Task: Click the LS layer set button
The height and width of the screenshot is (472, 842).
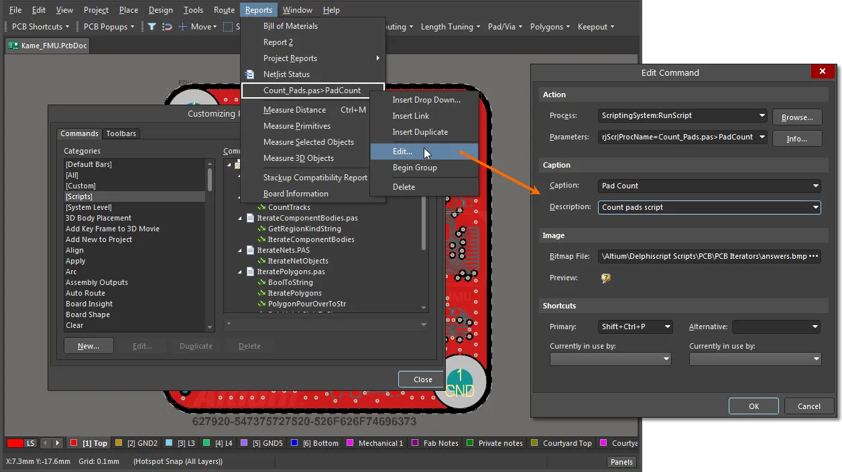Action: tap(31, 443)
